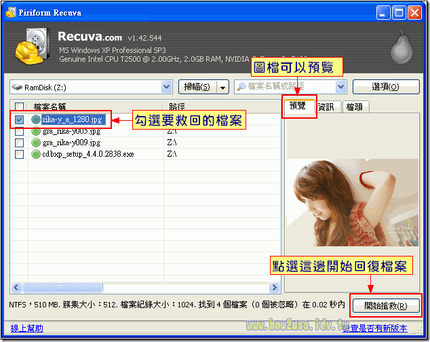This screenshot has width=430, height=342.
Task: Close the Piriform Recuva window
Action: tap(414, 13)
